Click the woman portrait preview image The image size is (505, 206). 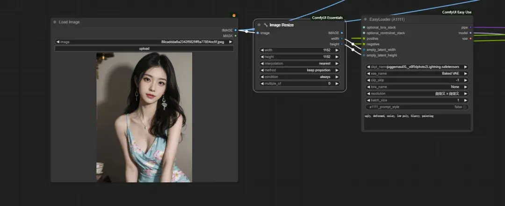(x=144, y=117)
